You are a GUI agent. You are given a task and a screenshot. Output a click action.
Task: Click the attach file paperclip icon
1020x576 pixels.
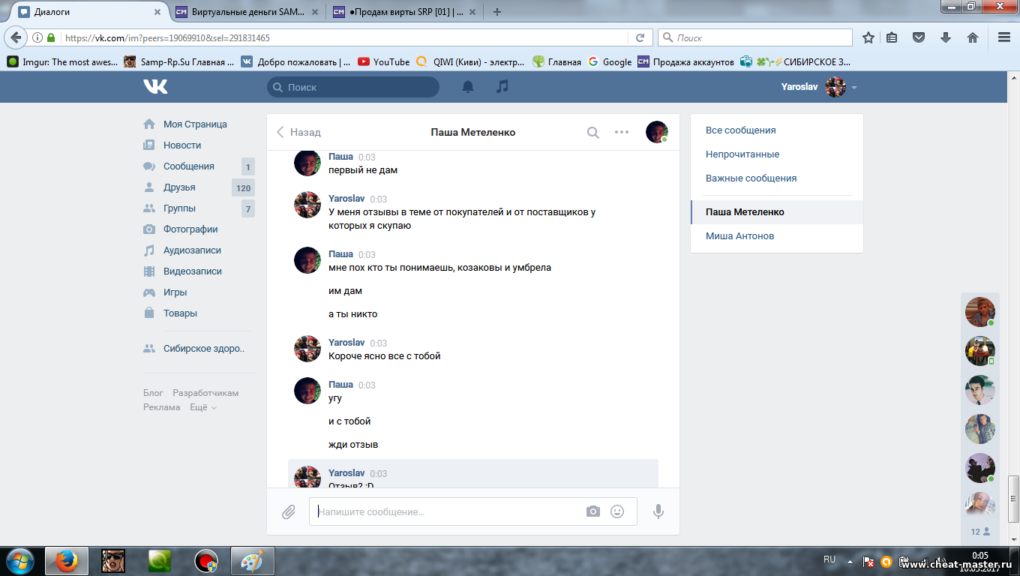289,511
